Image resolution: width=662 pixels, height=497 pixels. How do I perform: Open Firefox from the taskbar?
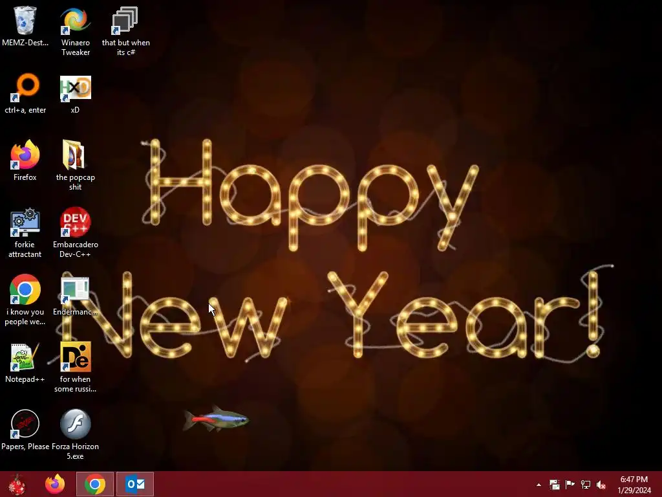click(x=55, y=484)
